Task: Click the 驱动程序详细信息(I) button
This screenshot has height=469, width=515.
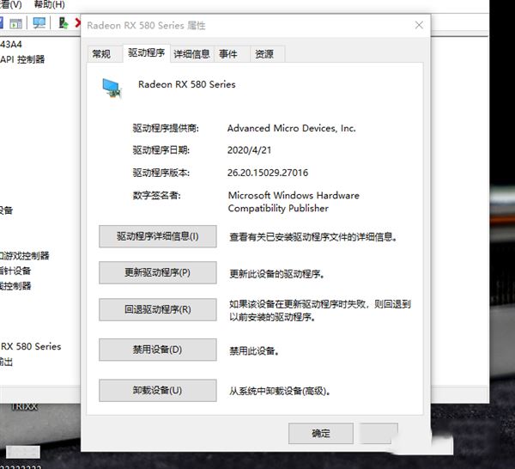Action: click(x=158, y=236)
